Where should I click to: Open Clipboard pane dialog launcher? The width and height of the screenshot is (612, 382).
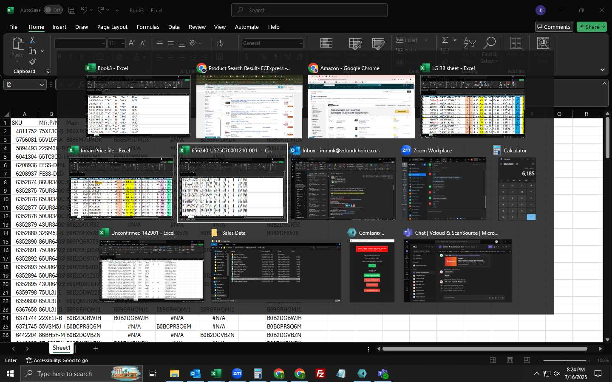(x=48, y=71)
